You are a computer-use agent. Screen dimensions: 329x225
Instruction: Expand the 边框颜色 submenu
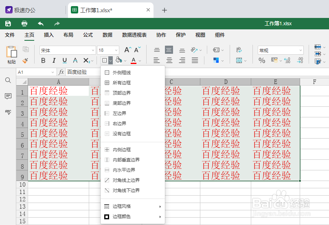click(133, 216)
